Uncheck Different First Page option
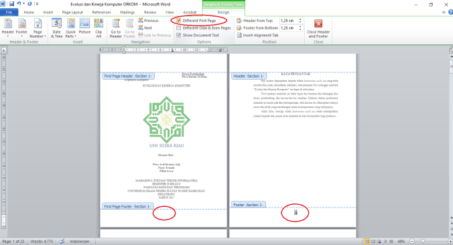 pyautogui.click(x=179, y=21)
